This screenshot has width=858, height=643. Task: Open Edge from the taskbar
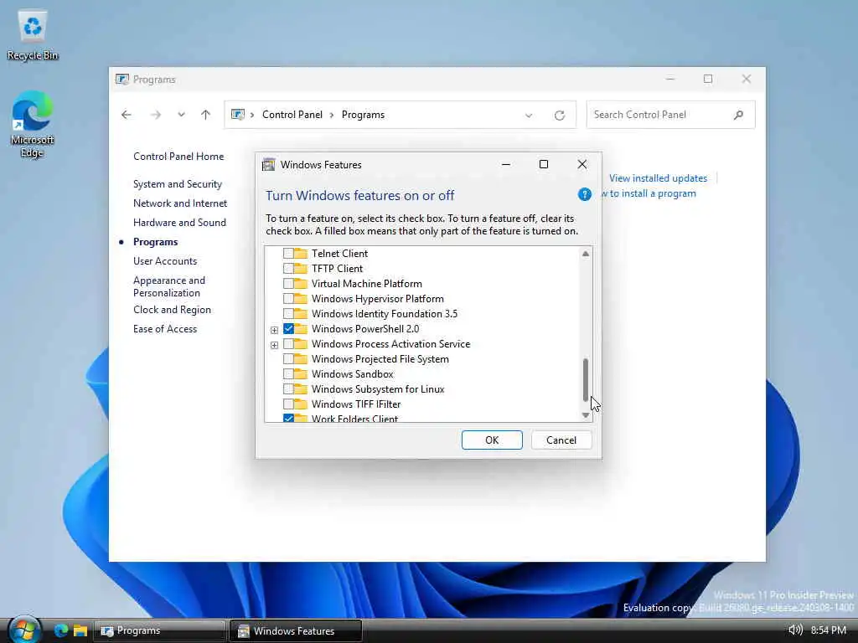click(60, 630)
